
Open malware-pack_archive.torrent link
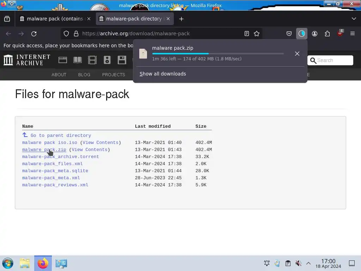[x=61, y=157]
